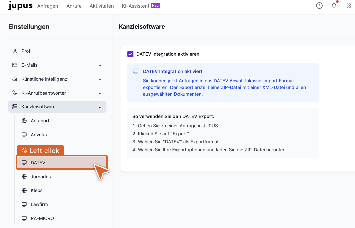Click the monitor icon beside Lawfirm
This screenshot has height=228, width=355.
pyautogui.click(x=24, y=204)
